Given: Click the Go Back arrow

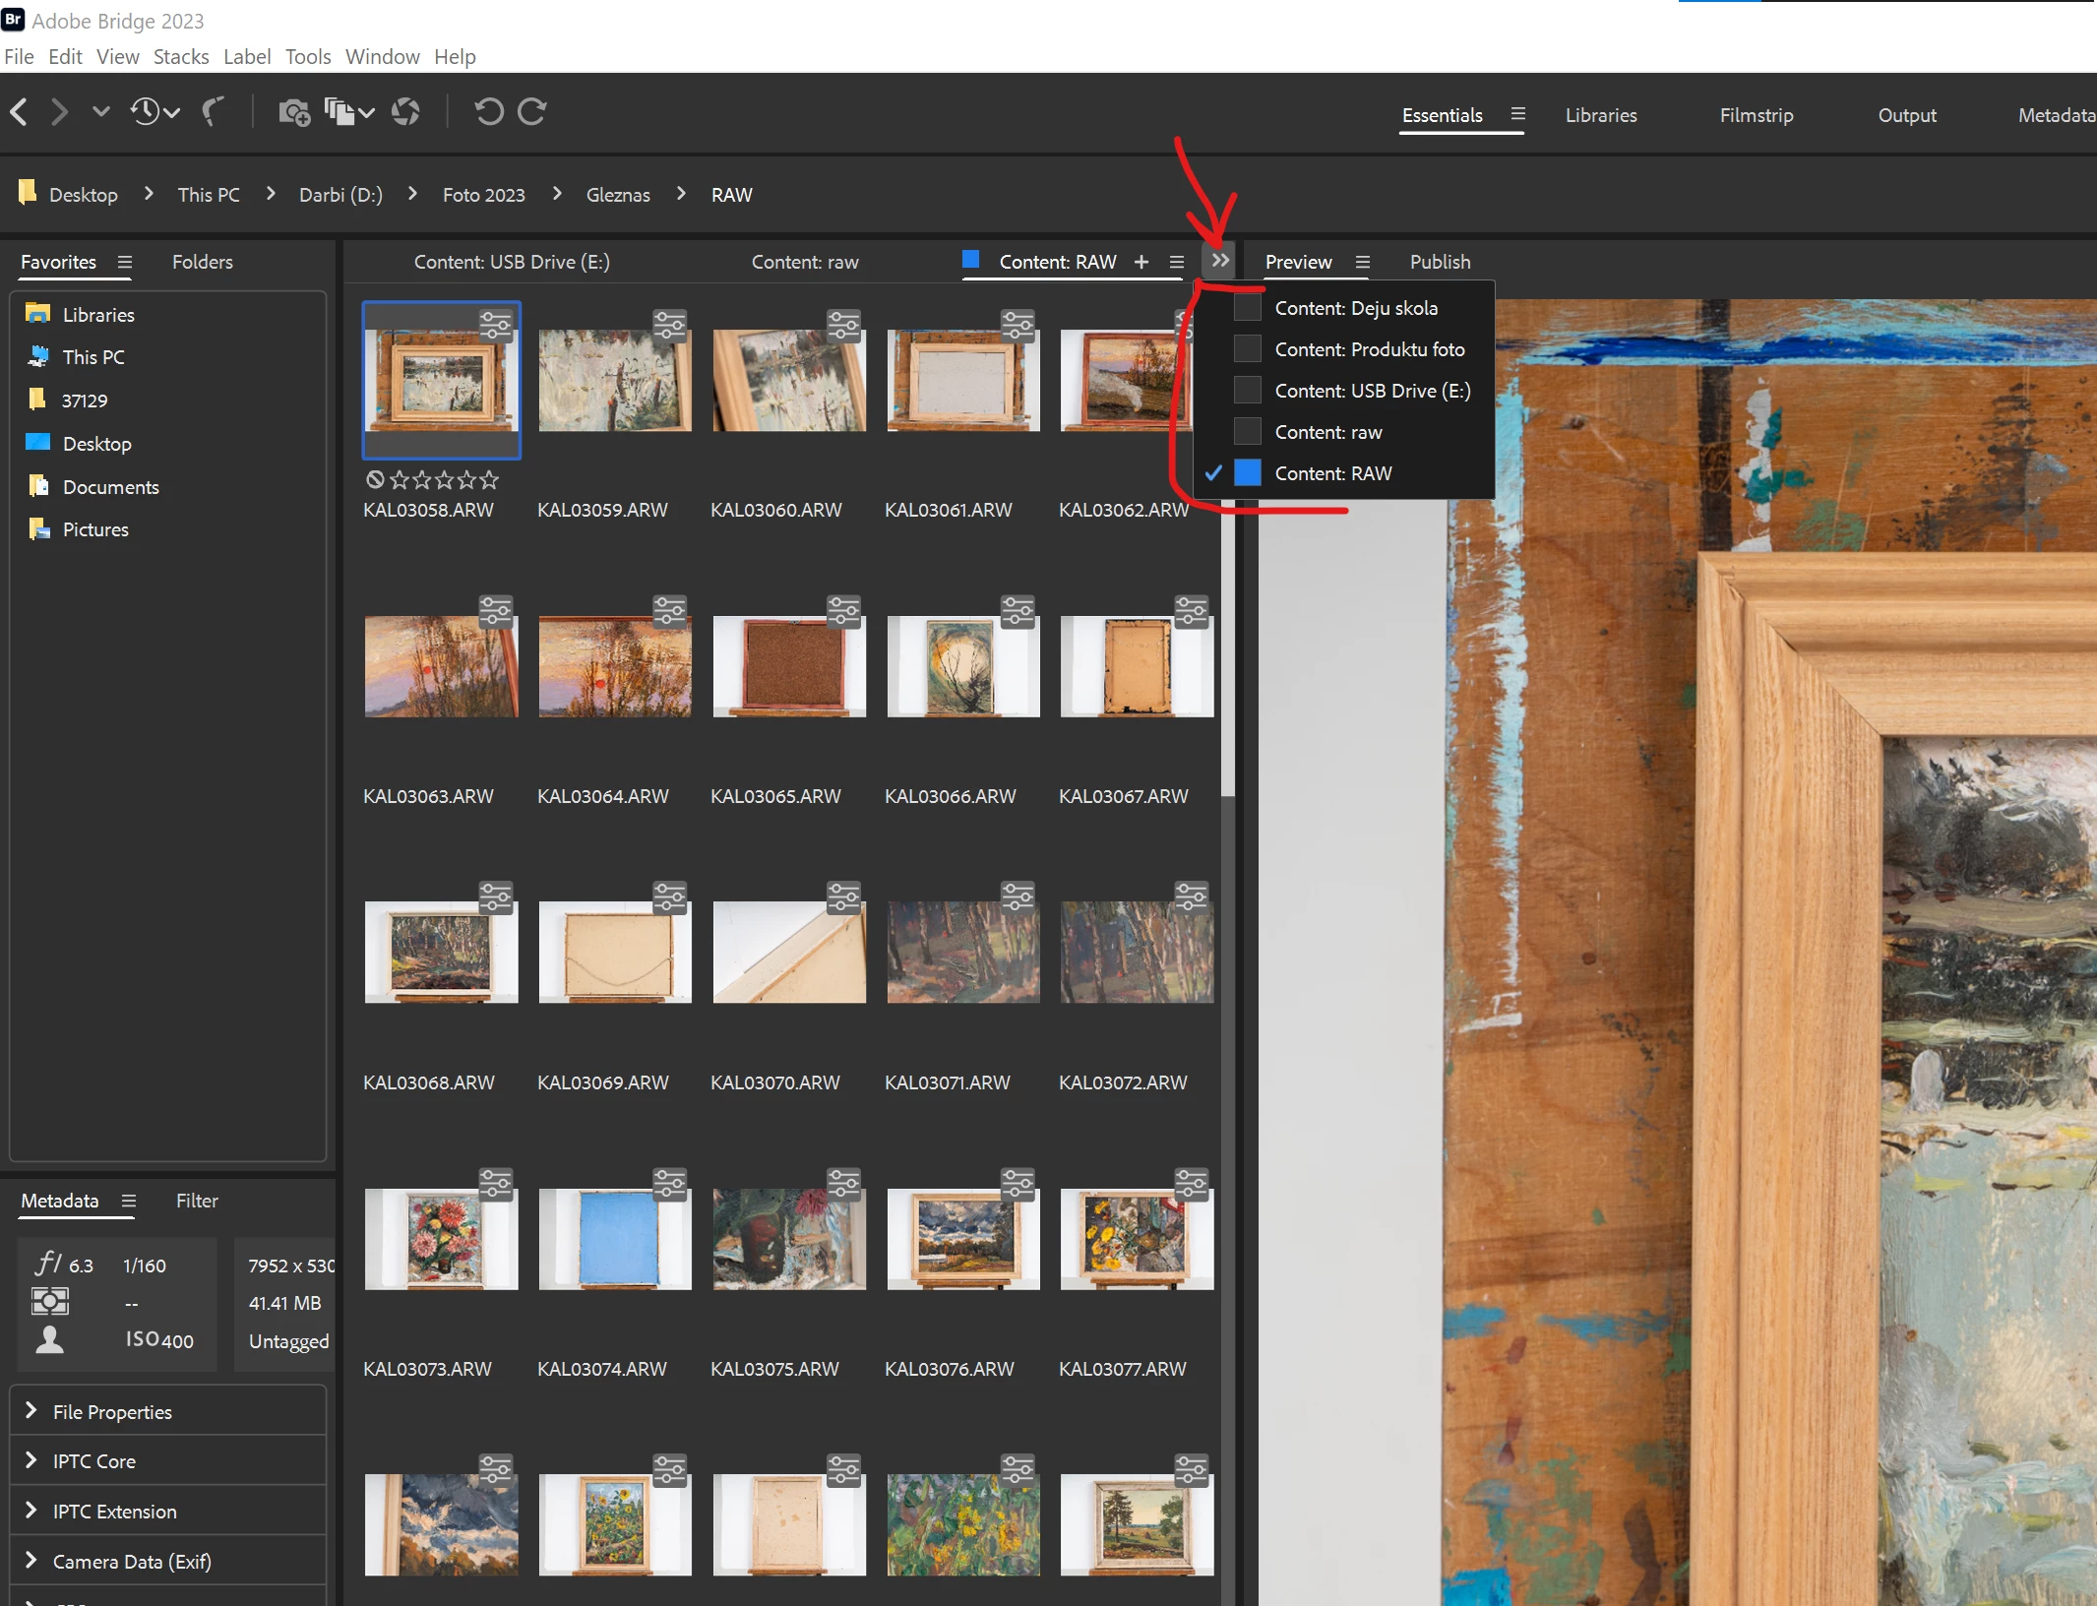Looking at the screenshot, I should 19,112.
